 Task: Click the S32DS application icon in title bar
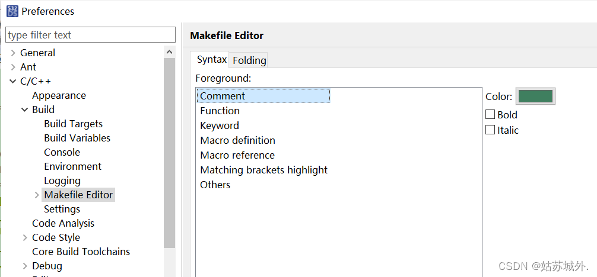pyautogui.click(x=12, y=11)
